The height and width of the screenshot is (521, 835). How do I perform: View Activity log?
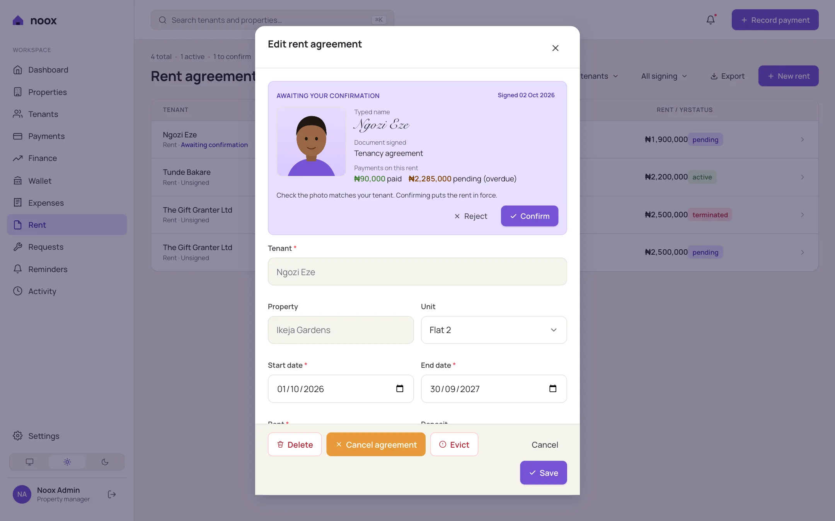(x=67, y=291)
